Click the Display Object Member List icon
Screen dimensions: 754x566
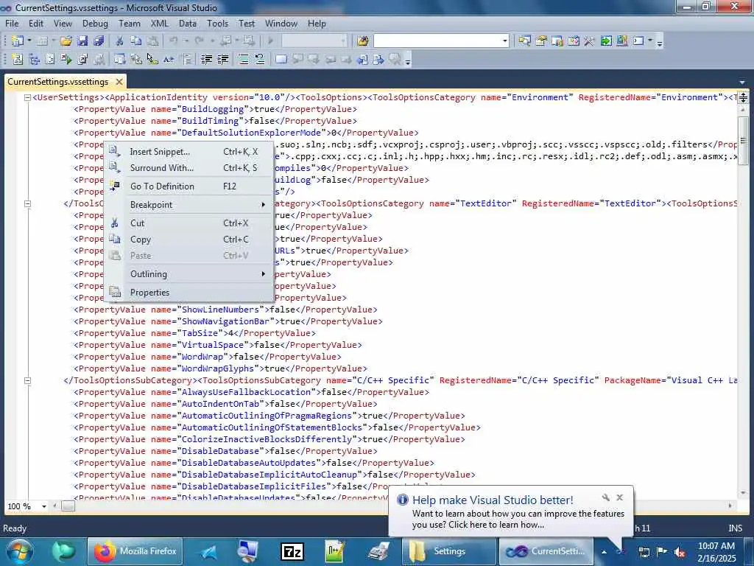click(x=120, y=60)
